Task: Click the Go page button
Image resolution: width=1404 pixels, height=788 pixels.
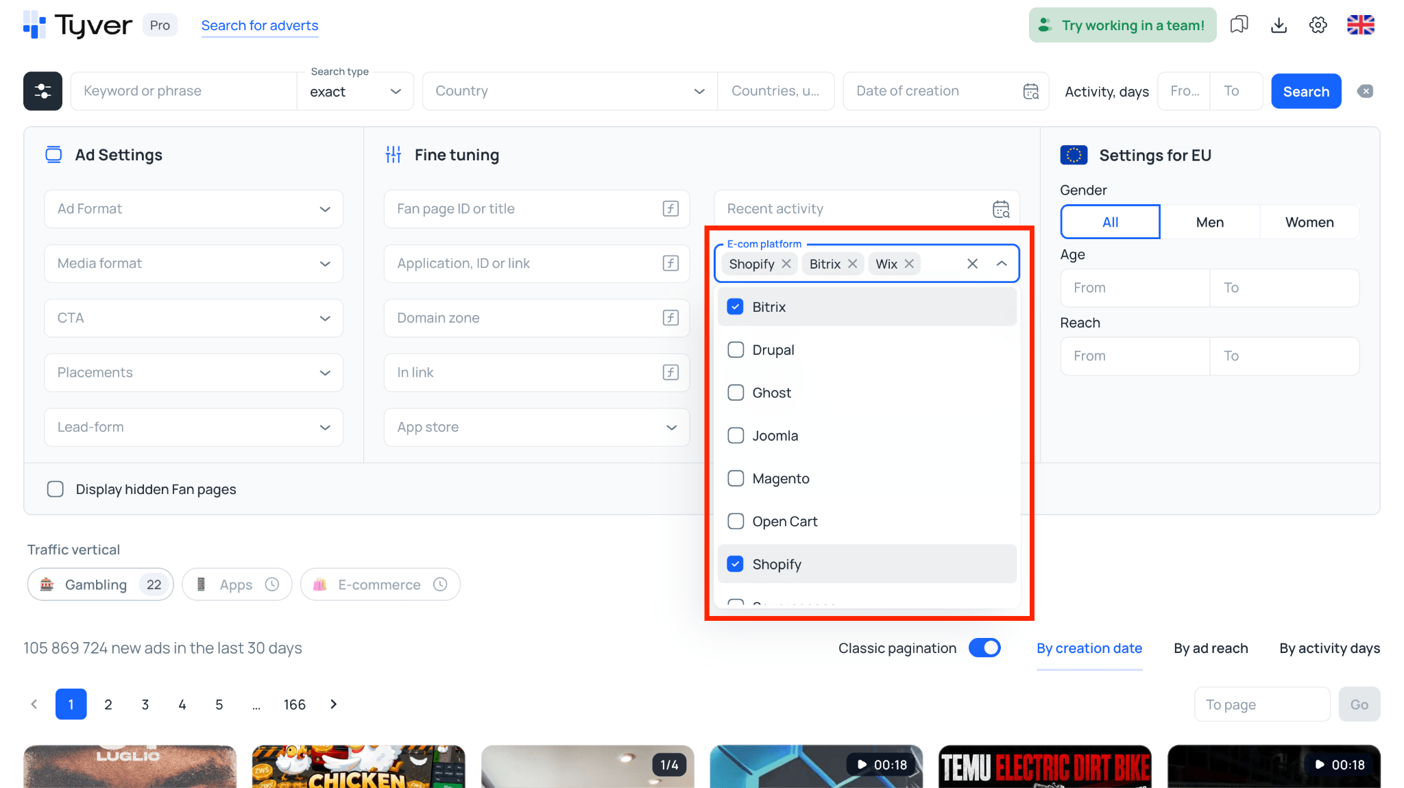Action: click(x=1359, y=704)
